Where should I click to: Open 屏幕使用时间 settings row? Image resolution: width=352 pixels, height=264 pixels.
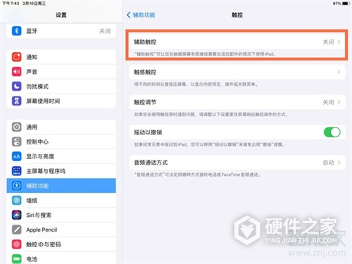(x=61, y=101)
